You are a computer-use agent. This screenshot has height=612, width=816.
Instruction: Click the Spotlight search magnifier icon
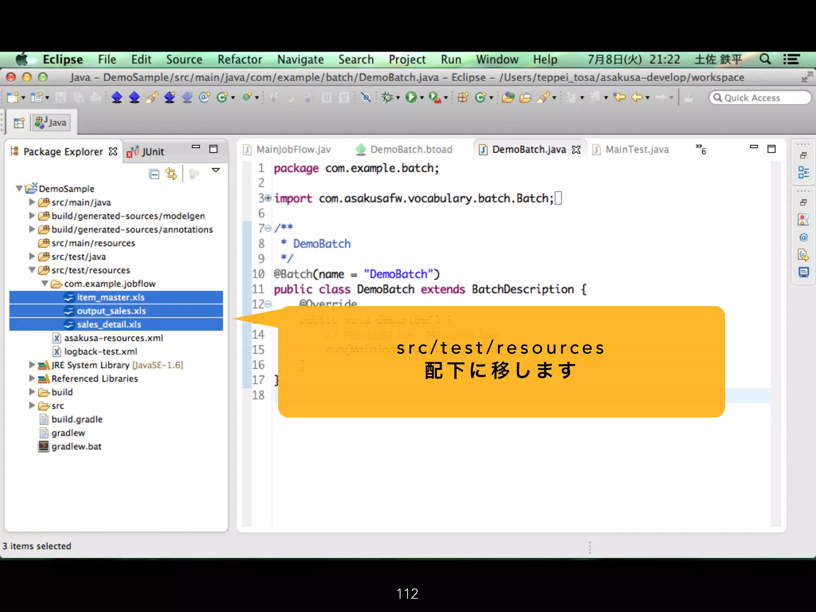tap(765, 59)
